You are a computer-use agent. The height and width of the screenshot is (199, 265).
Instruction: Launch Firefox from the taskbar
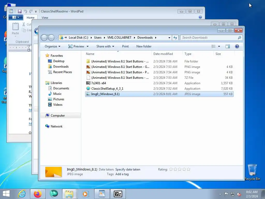(x=38, y=194)
